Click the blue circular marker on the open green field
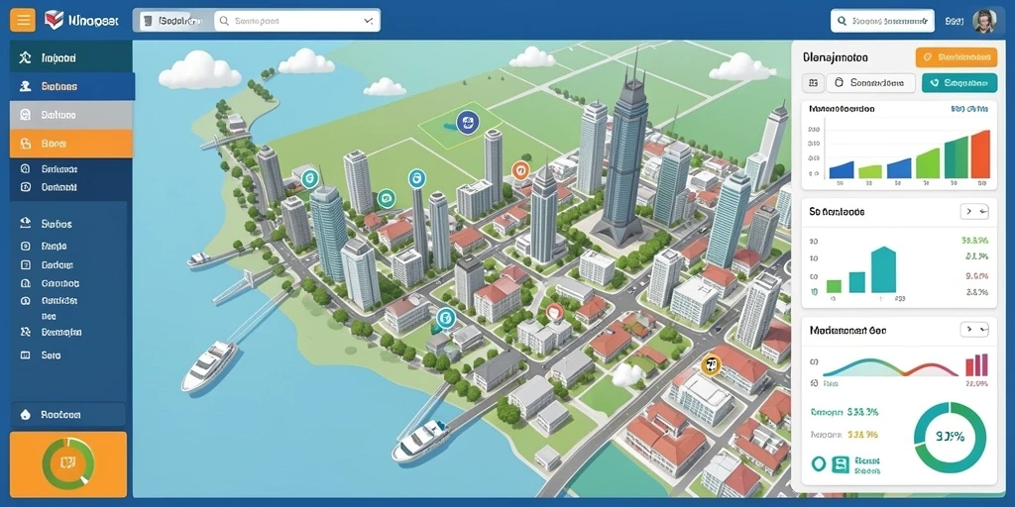This screenshot has height=507, width=1015. [x=468, y=122]
